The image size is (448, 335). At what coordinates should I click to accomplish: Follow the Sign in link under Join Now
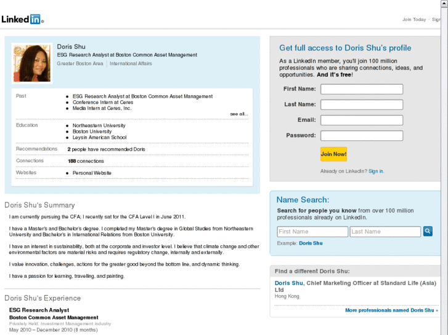(x=376, y=171)
